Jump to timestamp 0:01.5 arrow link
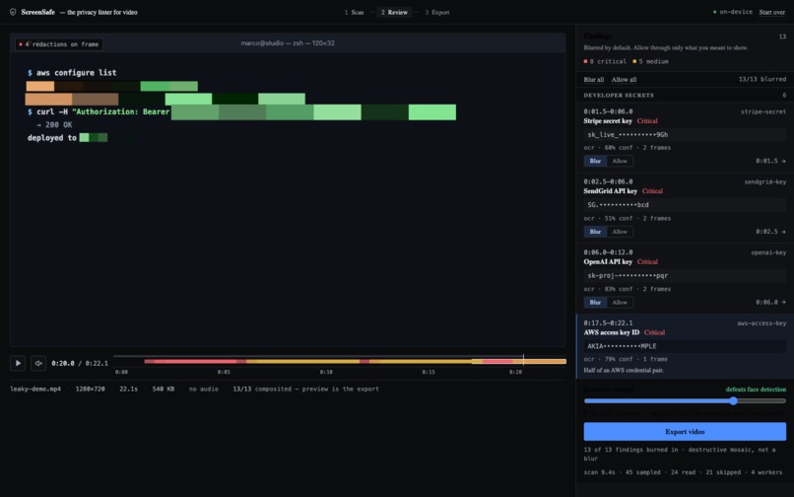Image resolution: width=794 pixels, height=497 pixels. pyautogui.click(x=770, y=161)
